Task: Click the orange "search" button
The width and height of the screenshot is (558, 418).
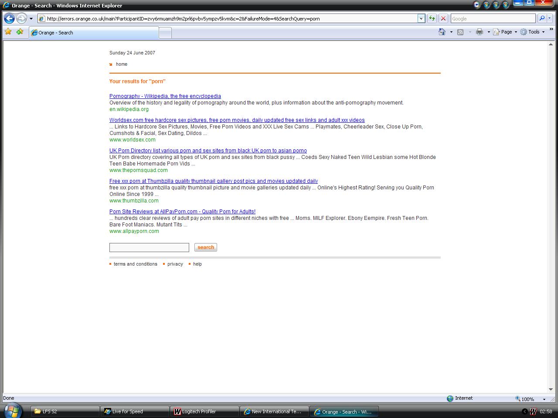Action: point(206,247)
